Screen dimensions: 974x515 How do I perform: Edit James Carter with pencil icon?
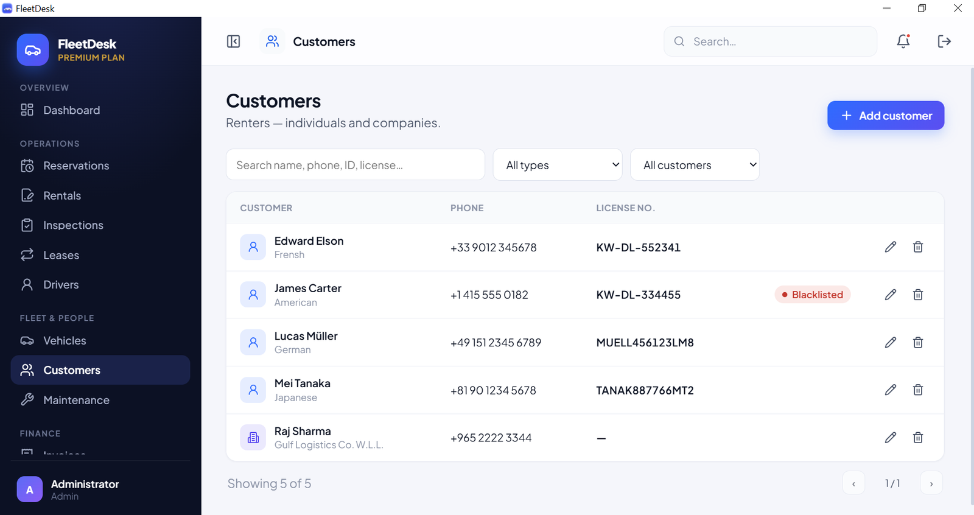pos(891,295)
